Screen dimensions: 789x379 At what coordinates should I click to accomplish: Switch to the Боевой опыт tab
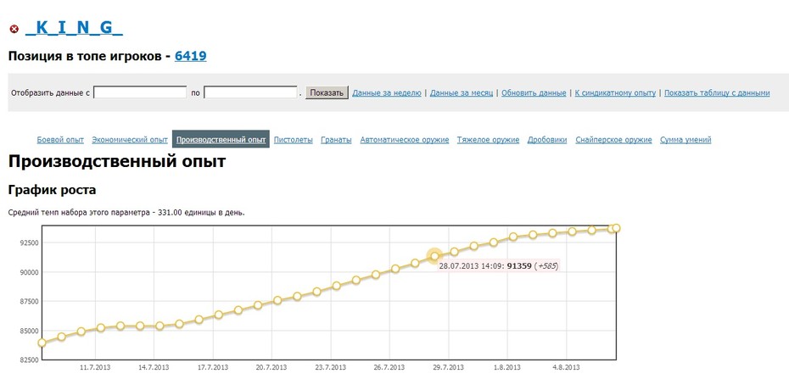coord(60,140)
